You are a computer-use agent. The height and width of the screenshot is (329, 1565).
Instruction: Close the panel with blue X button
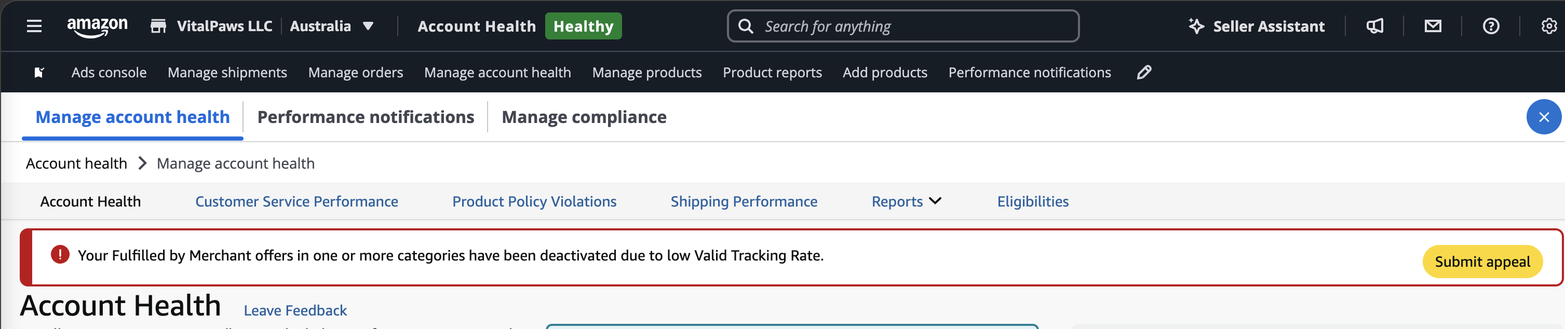1544,117
